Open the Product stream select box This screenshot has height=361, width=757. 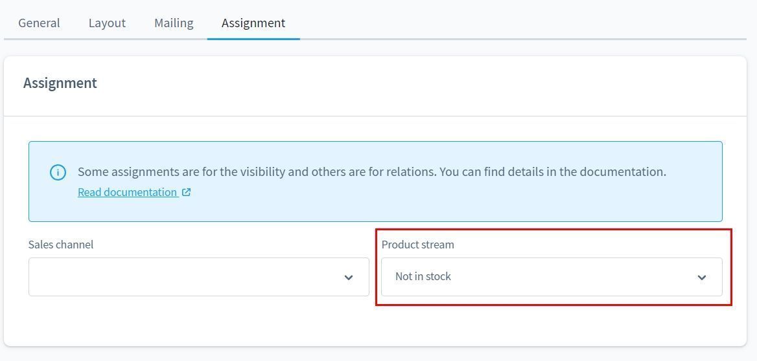[551, 277]
